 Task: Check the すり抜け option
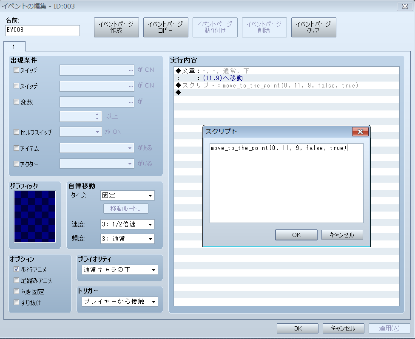[x=17, y=302]
